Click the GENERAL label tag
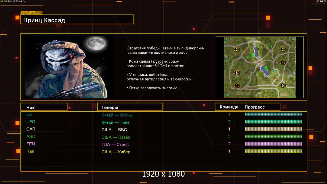This screenshot has width=327, height=184. point(31,13)
